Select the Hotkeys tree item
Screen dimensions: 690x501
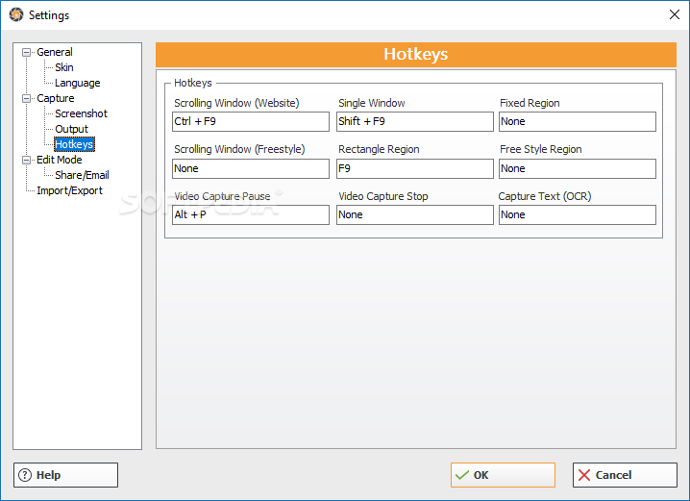pos(74,144)
